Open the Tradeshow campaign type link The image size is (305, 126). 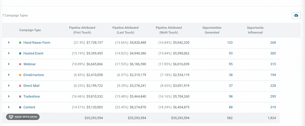coord(32,96)
